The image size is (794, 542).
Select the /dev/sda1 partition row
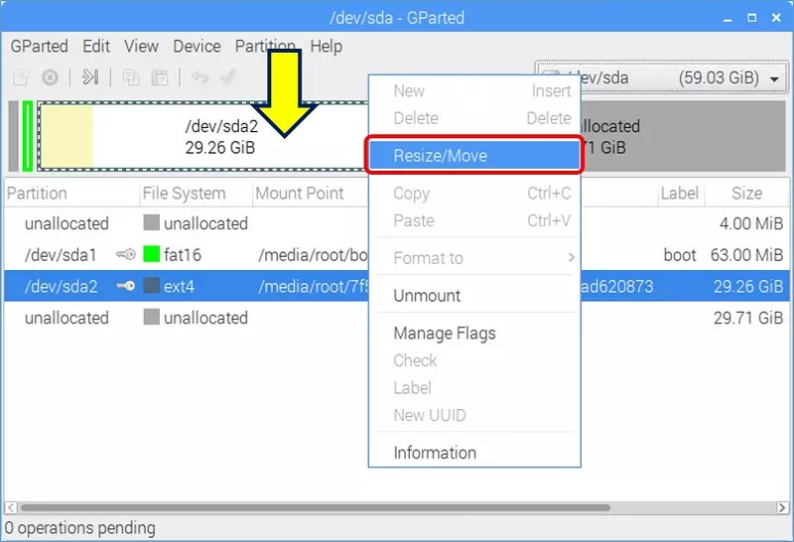61,255
